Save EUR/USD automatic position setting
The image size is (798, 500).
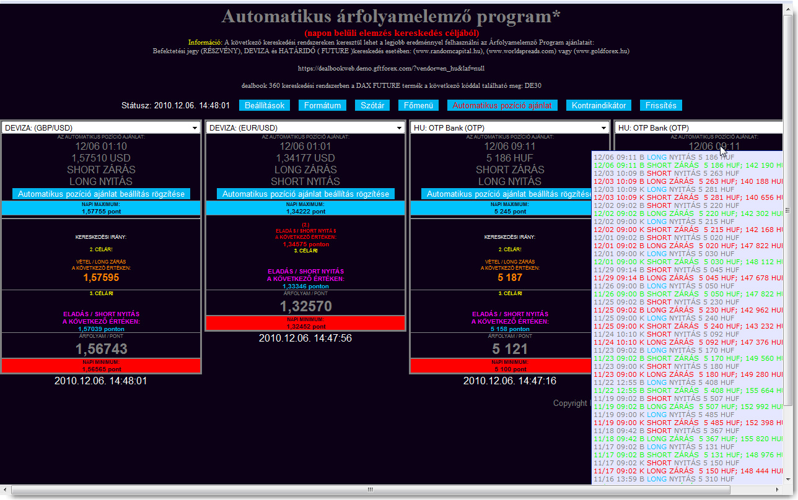click(x=305, y=194)
